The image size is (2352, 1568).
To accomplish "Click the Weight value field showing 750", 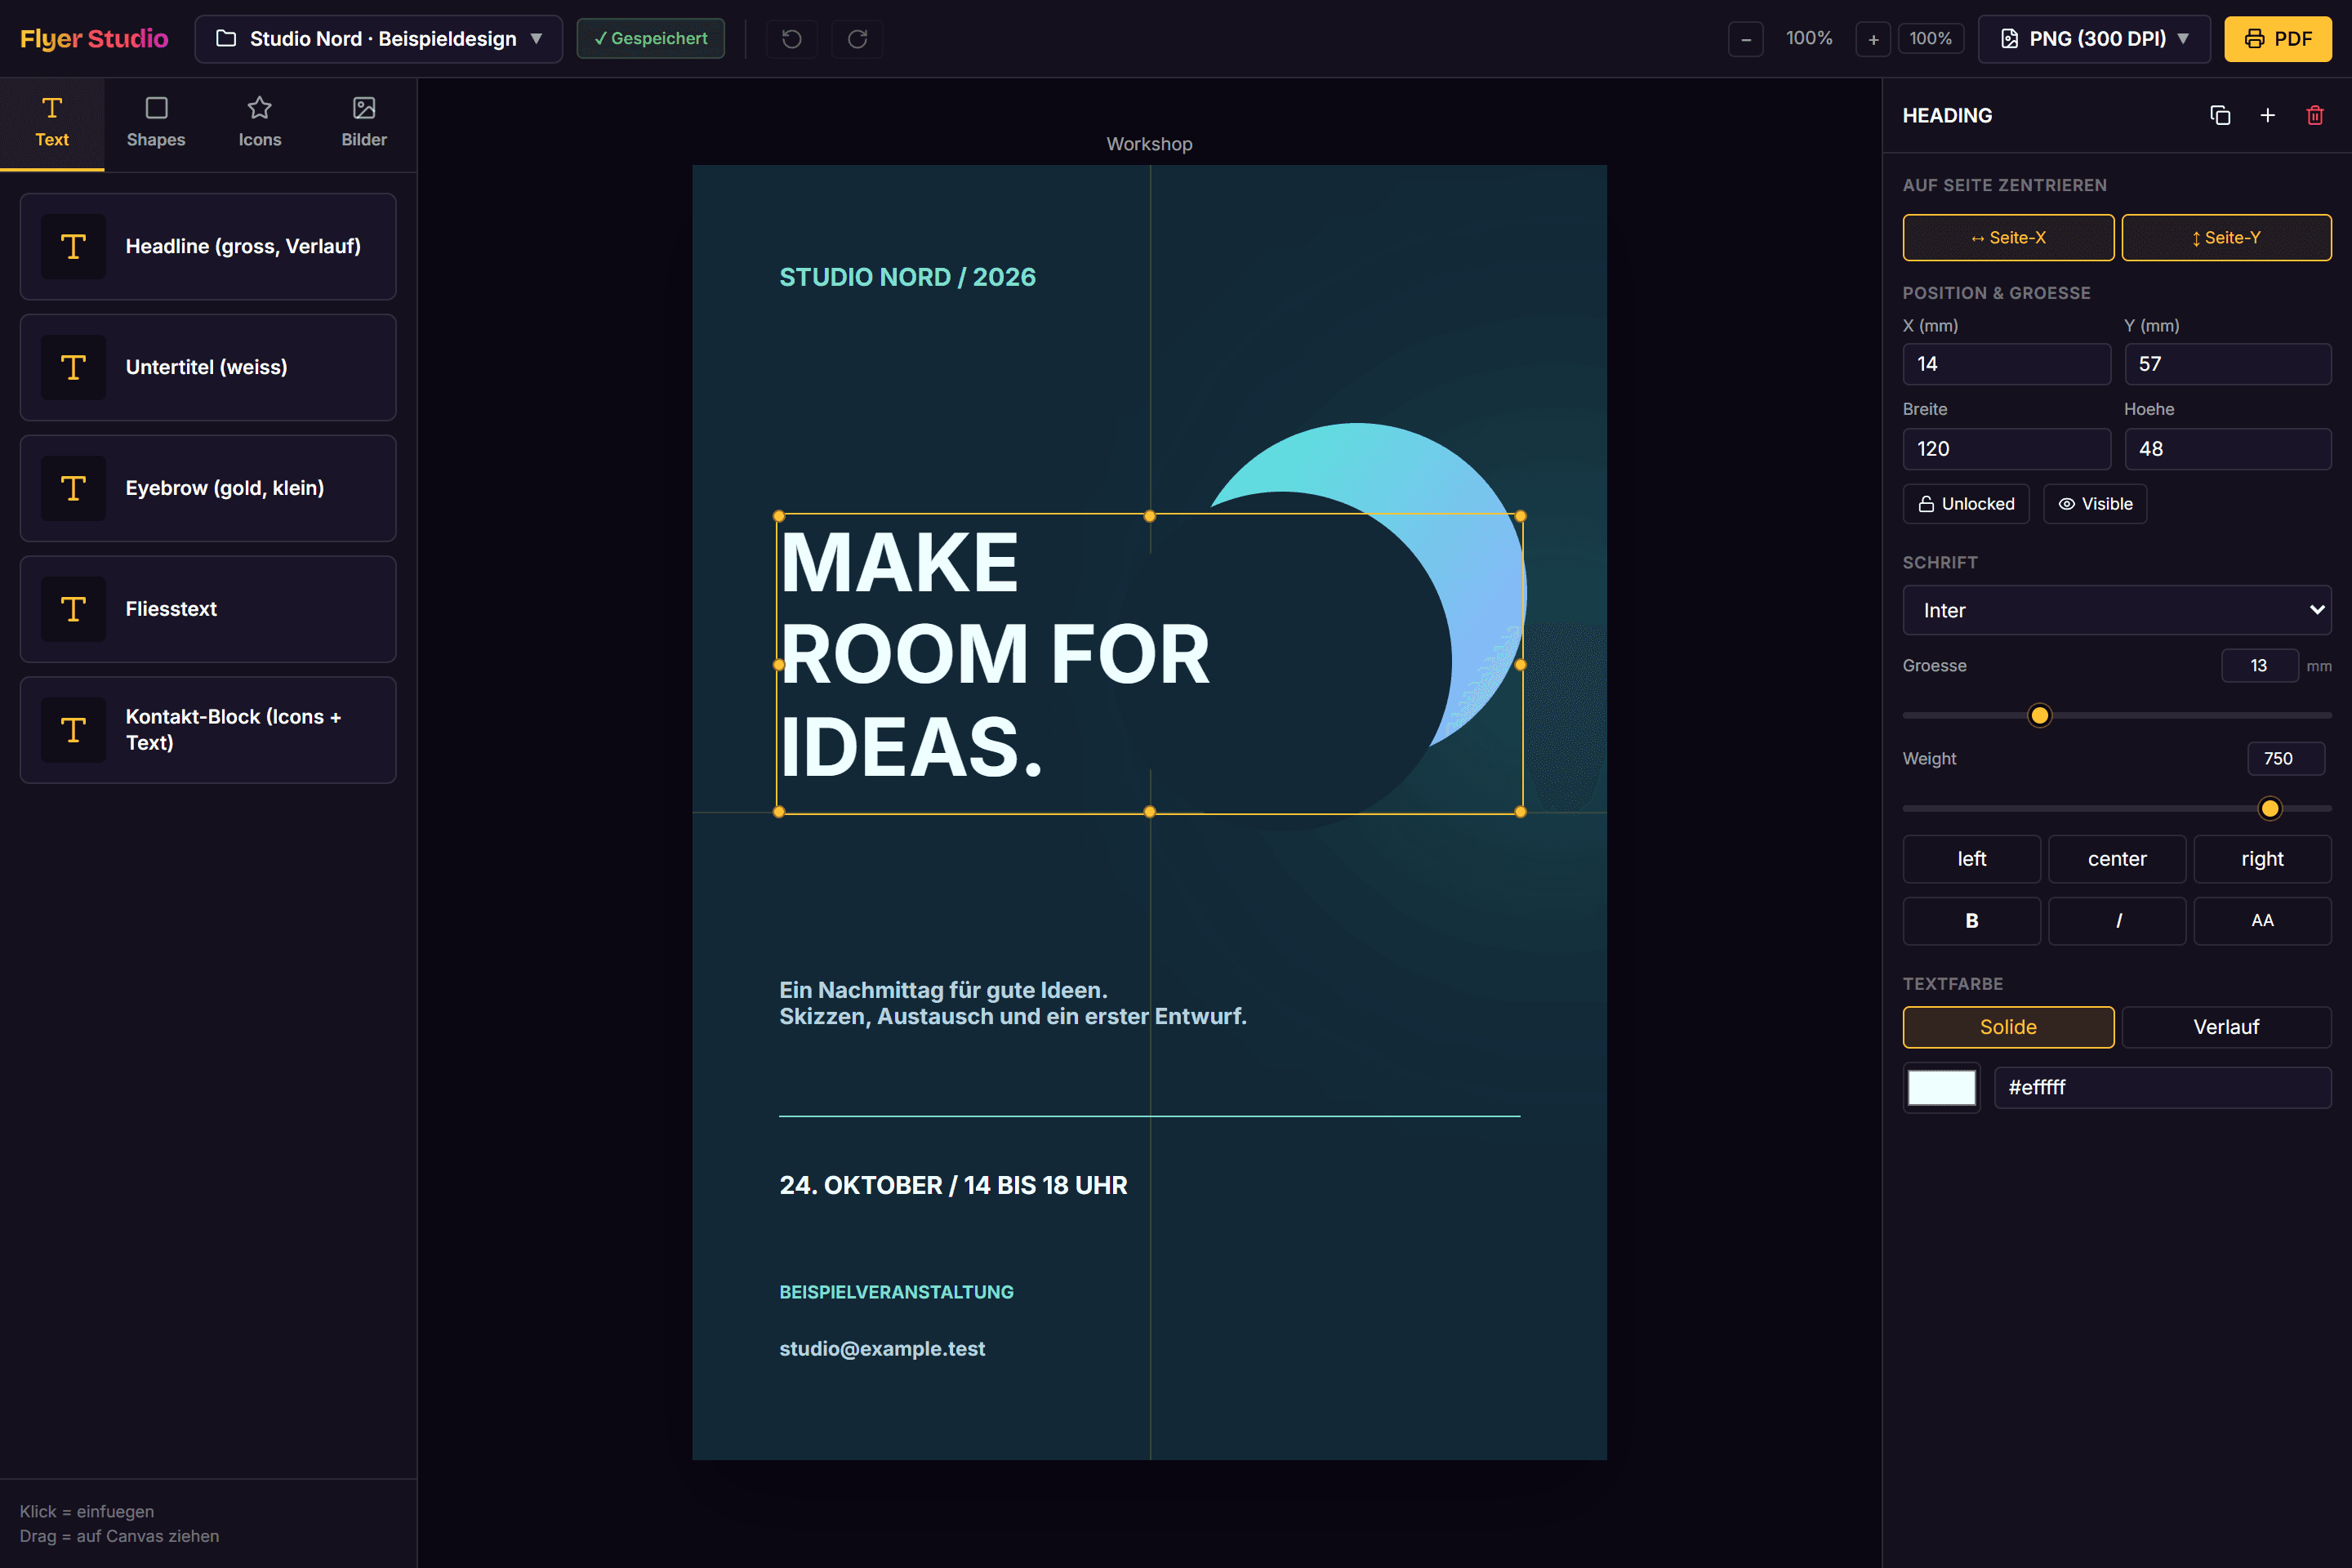I will tap(2286, 759).
